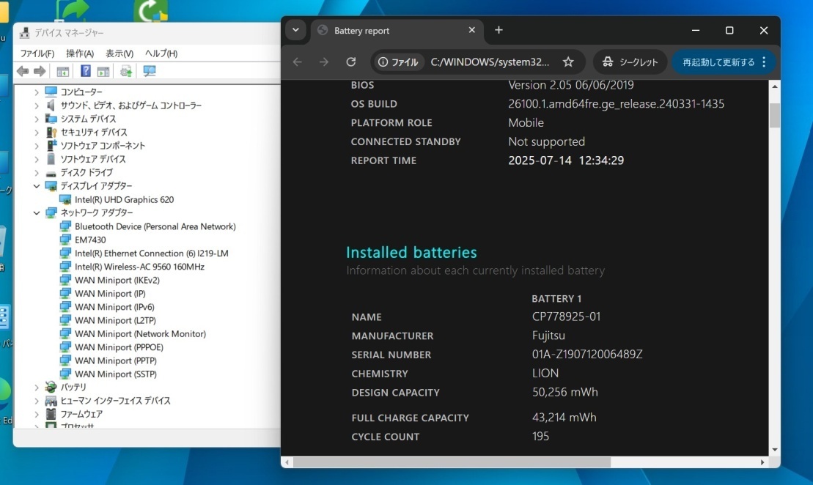Expand the システム デバイス node
This screenshot has height=485, width=813.
coord(37,119)
